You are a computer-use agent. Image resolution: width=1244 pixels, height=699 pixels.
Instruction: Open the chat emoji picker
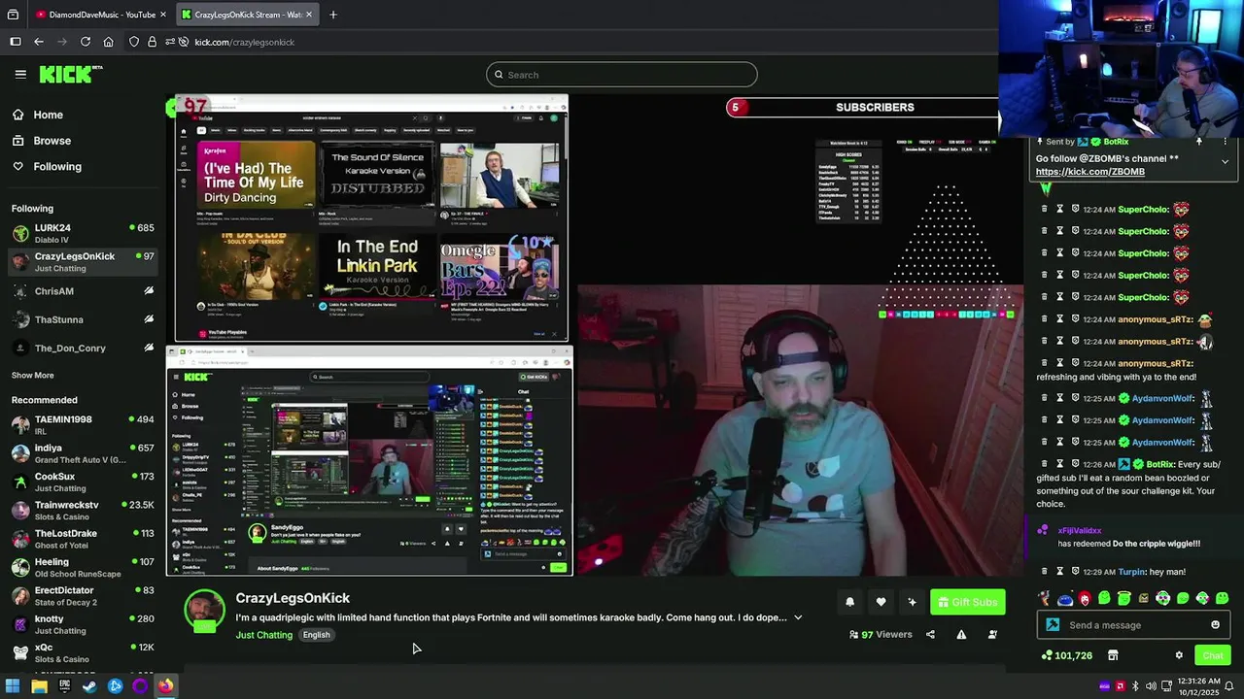point(1215,625)
